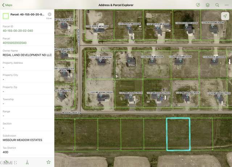Select owner name REGAL LAND DEVELOPMENT ND LLC
232x167 pixels.
pos(27,55)
